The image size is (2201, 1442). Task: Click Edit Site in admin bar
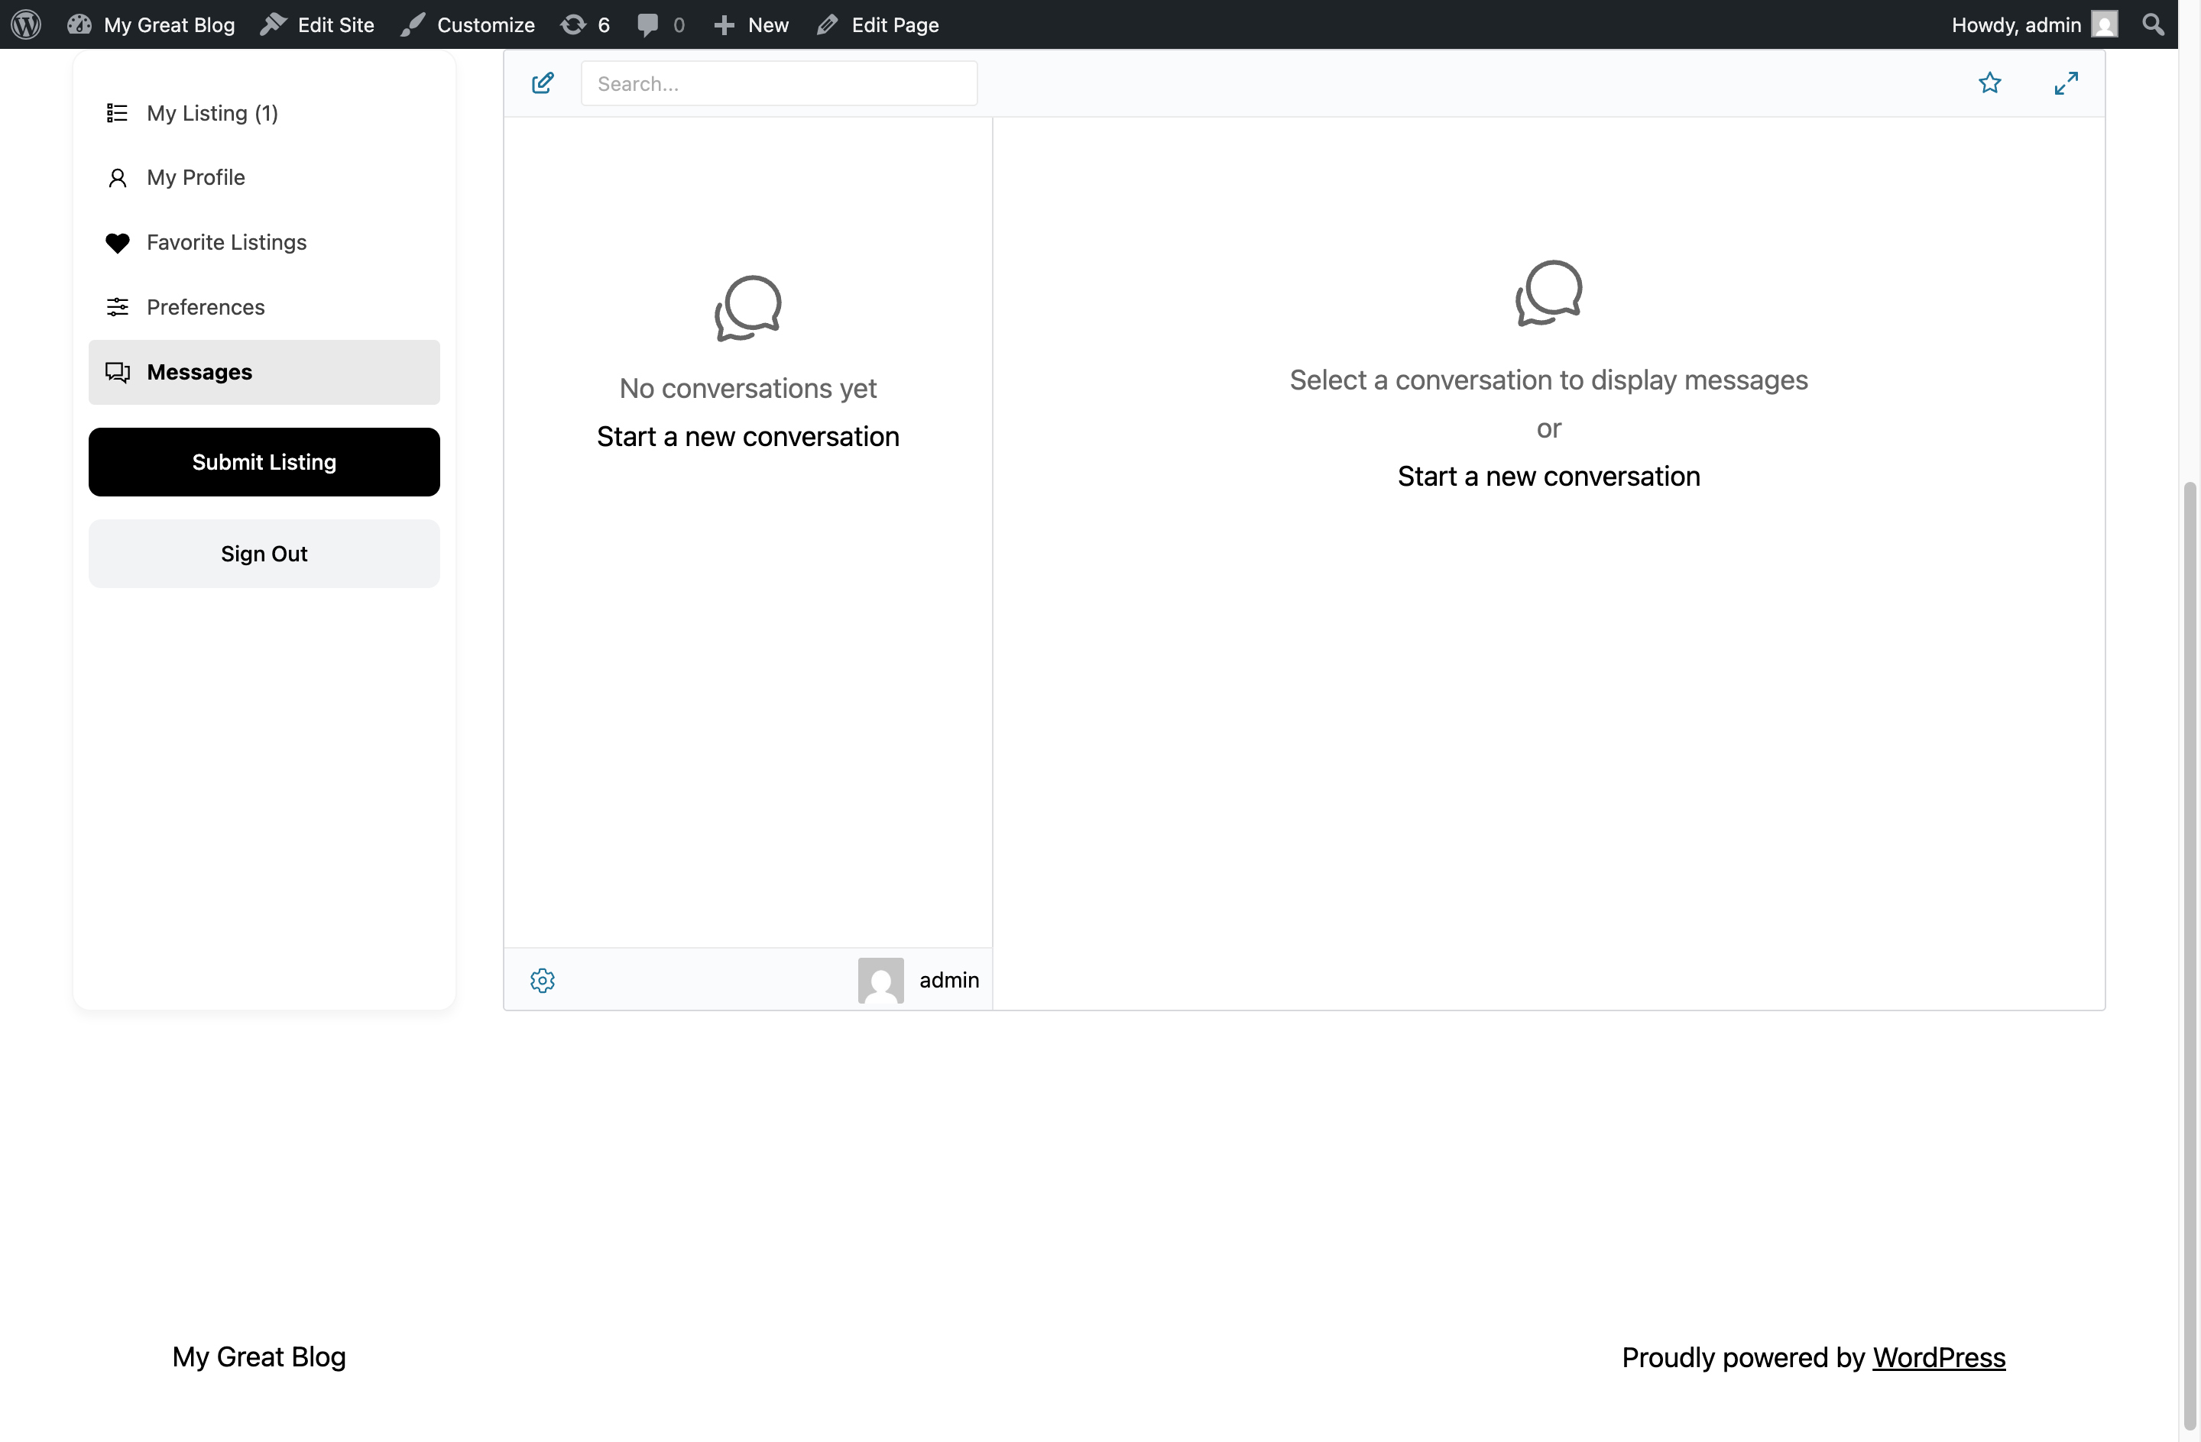(317, 24)
